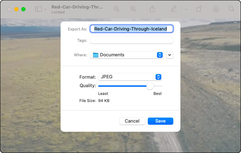241x153 pixels.
Task: Click the Rotate icon in the toolbar
Action: point(199,9)
